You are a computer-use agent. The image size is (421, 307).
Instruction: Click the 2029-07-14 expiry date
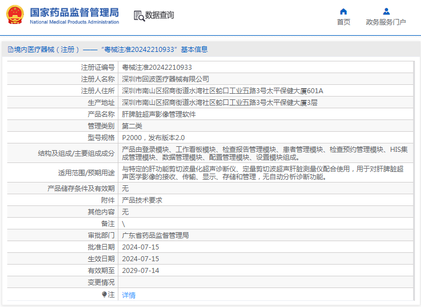(140, 271)
